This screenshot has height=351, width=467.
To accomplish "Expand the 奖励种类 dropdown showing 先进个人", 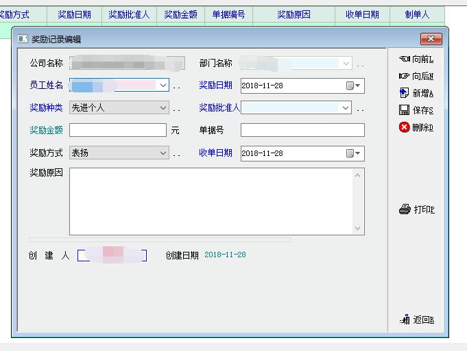I will (163, 107).
